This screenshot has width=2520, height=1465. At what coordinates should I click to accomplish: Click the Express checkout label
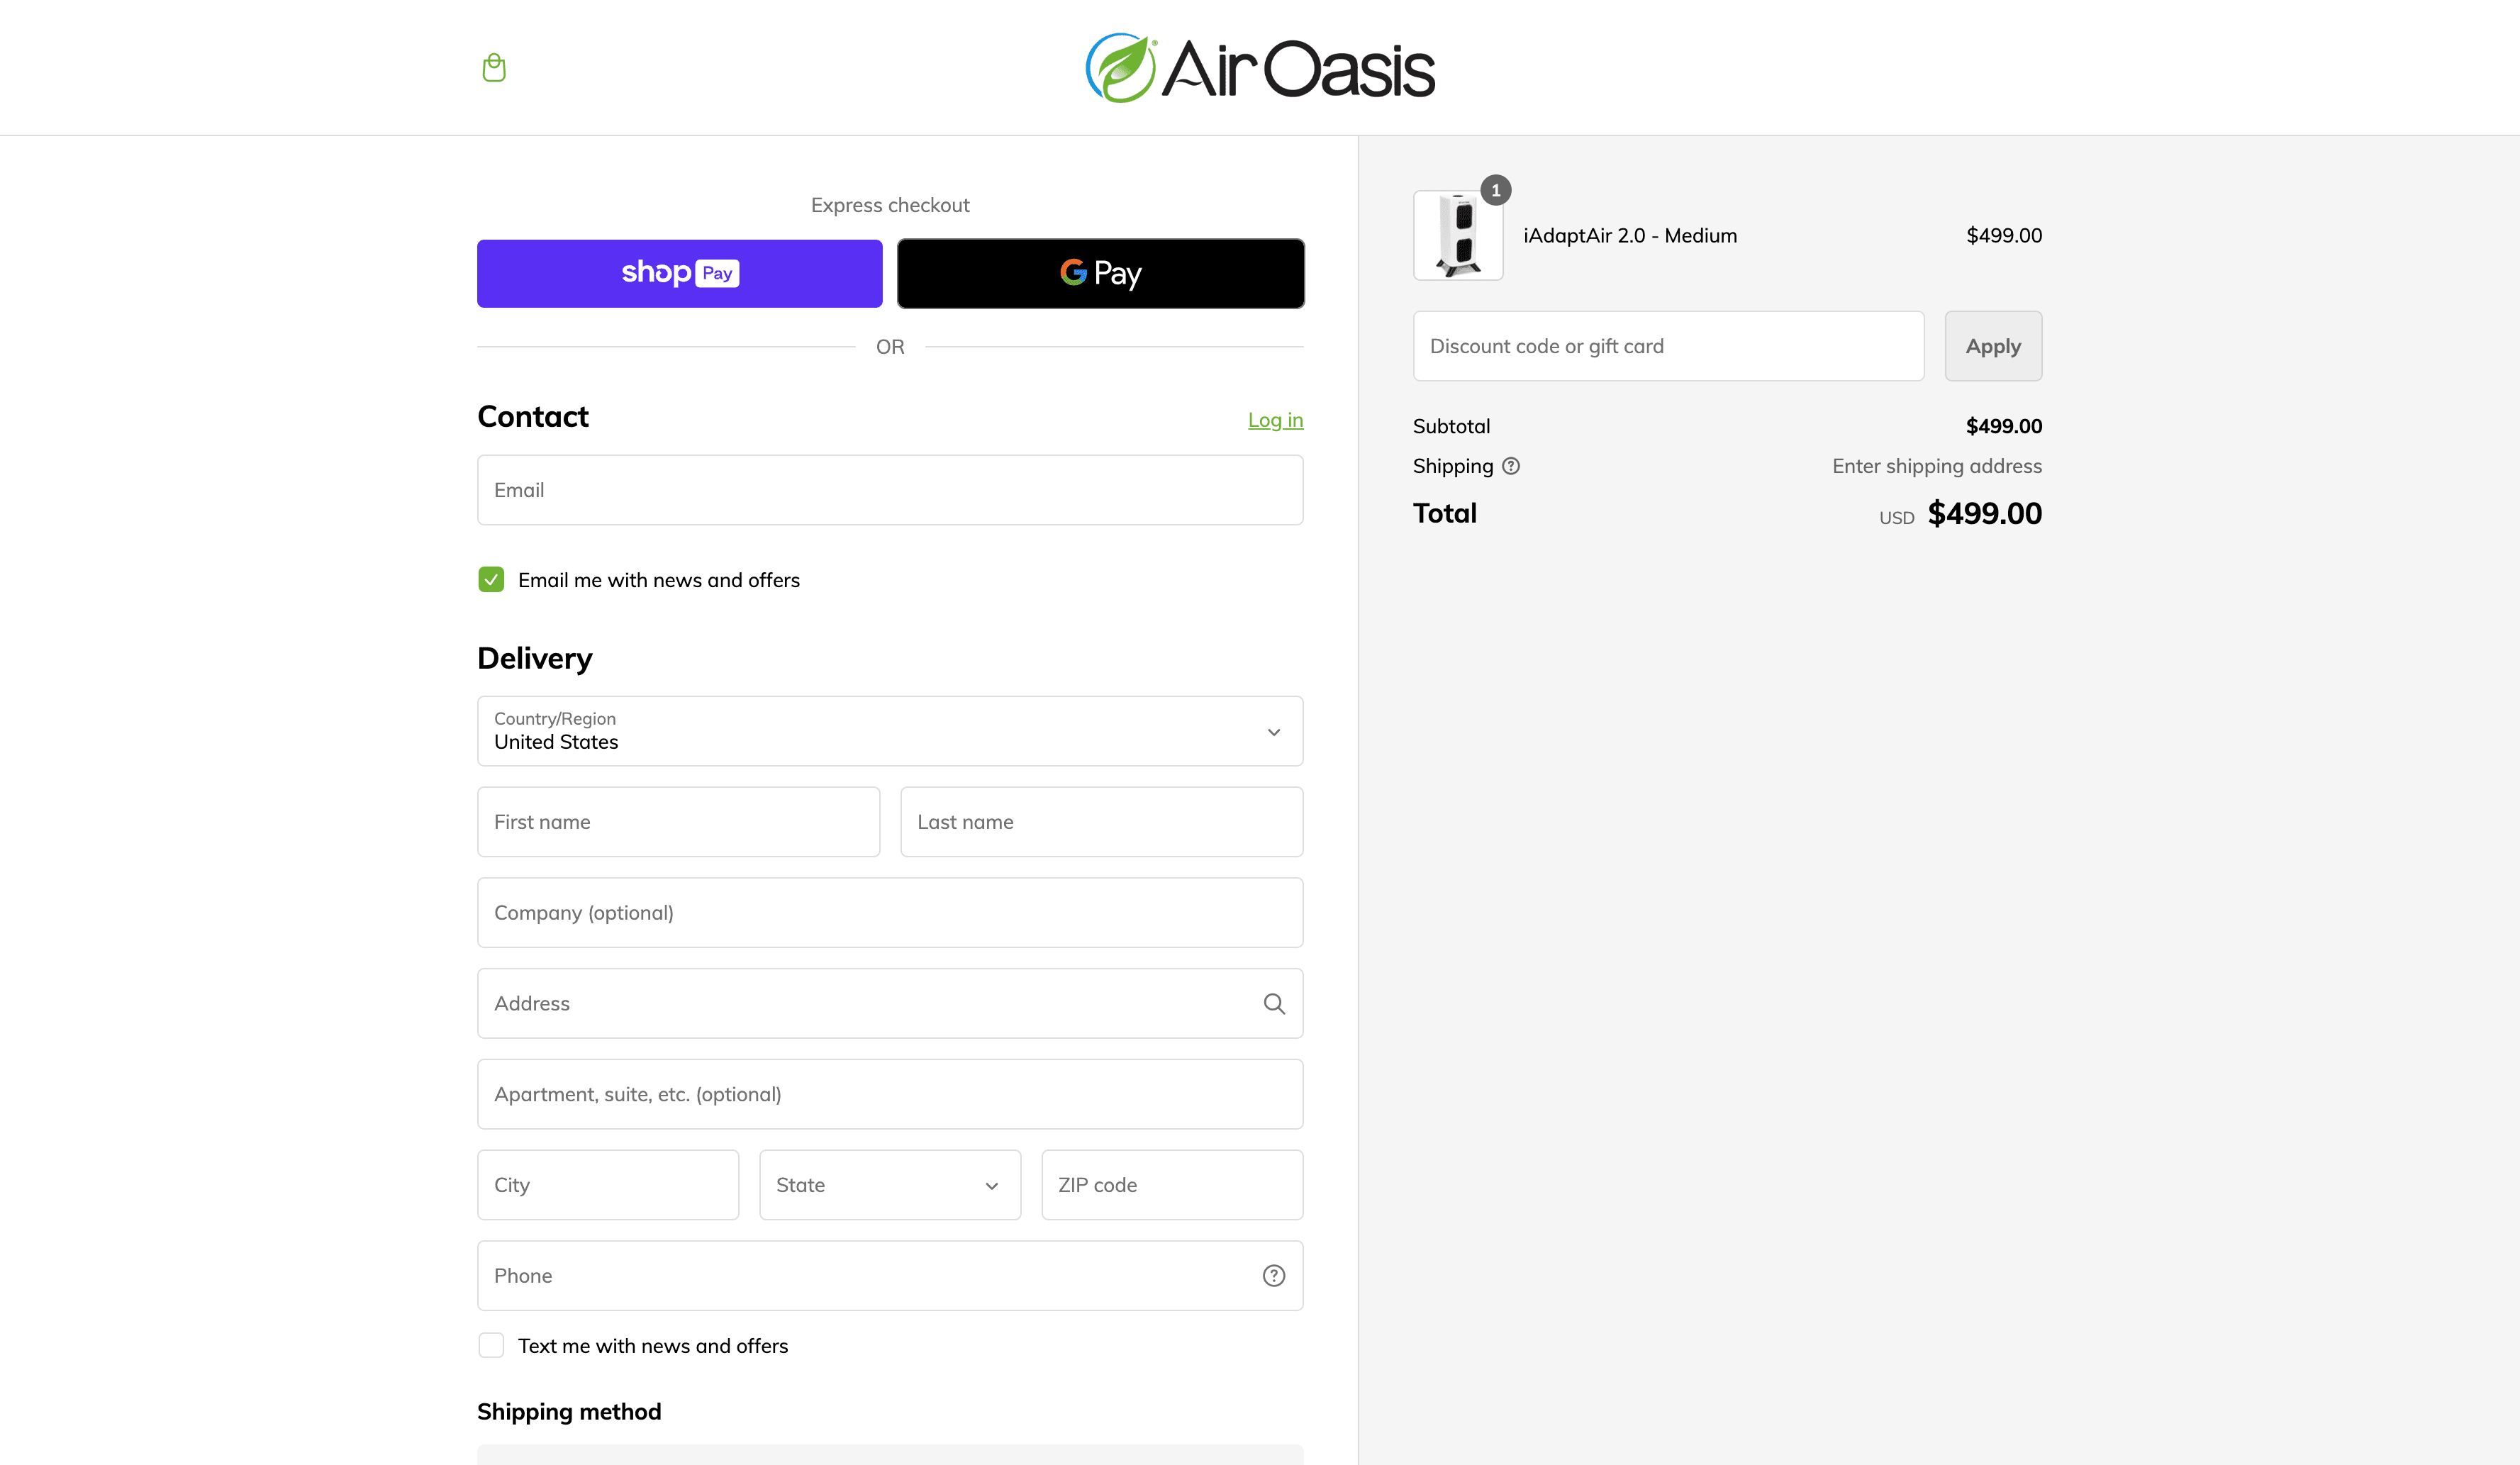click(890, 205)
